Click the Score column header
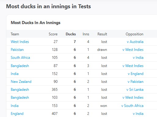This screenshot has width=157, height=117. pyautogui.click(x=53, y=34)
